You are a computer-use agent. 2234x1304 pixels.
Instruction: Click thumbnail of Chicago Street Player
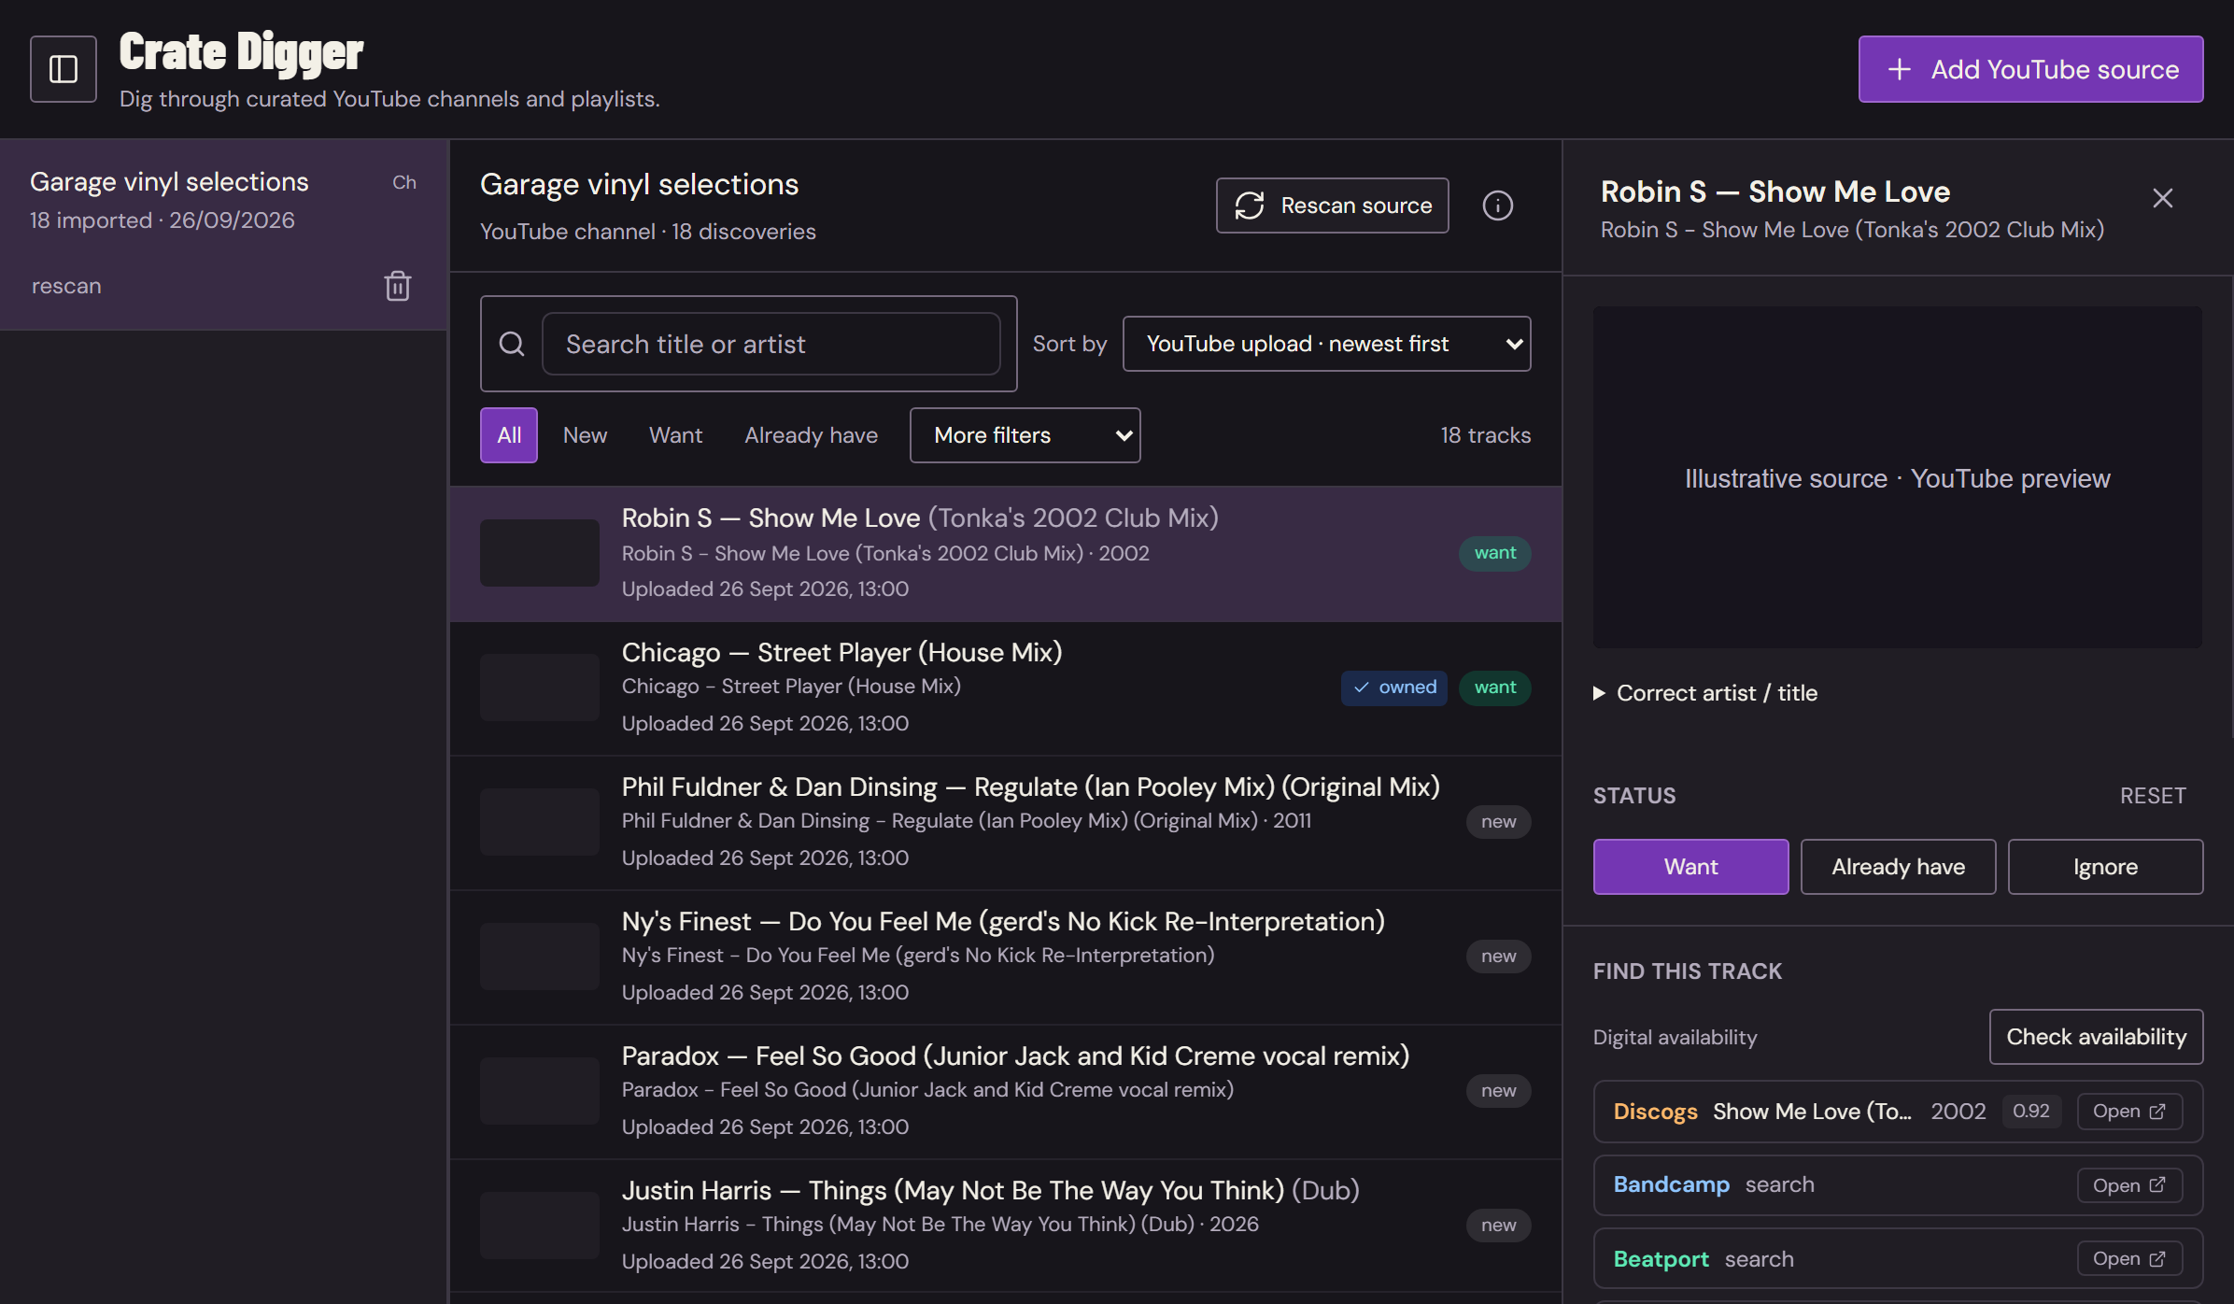[540, 687]
